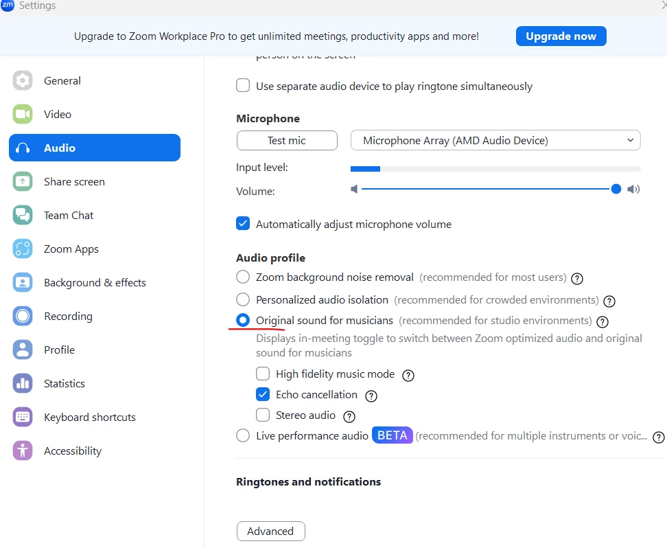
Task: Select Live performance audio option
Action: [243, 435]
